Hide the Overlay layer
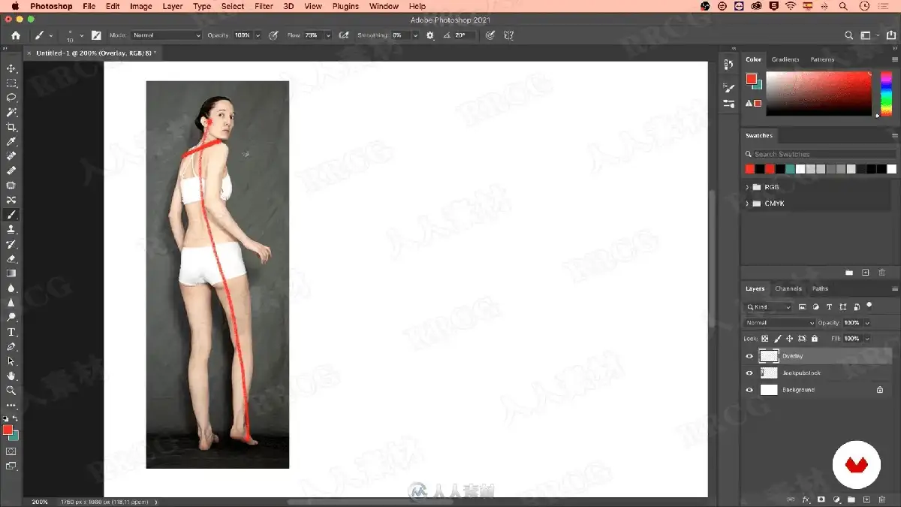The width and height of the screenshot is (901, 507). [749, 356]
